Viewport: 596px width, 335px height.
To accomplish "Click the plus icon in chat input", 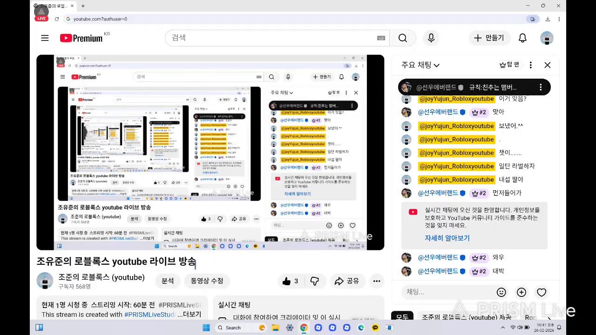I will tap(521, 292).
